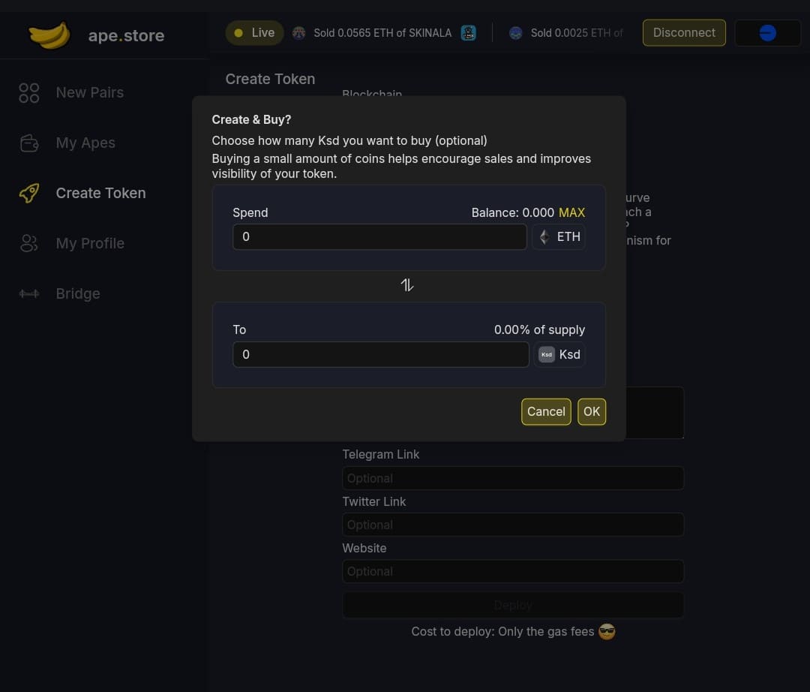Image resolution: width=810 pixels, height=692 pixels.
Task: Click the Create Token rocket icon
Action: [28, 193]
